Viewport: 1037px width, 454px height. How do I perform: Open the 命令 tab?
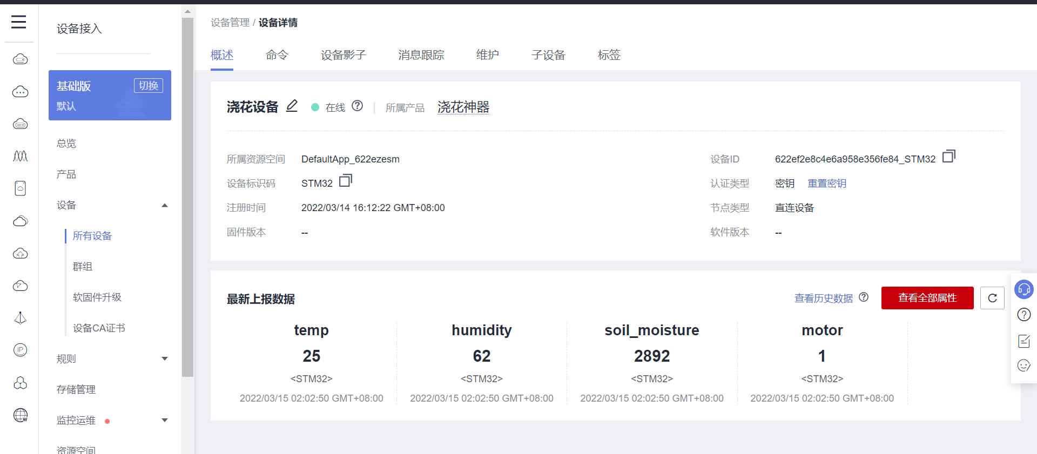pos(277,55)
